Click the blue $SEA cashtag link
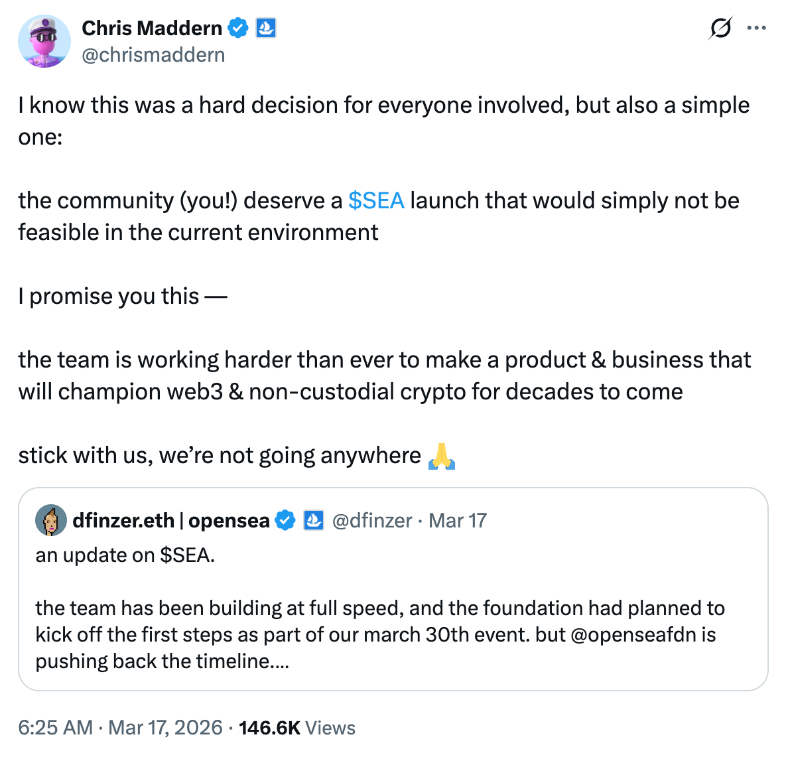This screenshot has height=759, width=788. tap(376, 200)
